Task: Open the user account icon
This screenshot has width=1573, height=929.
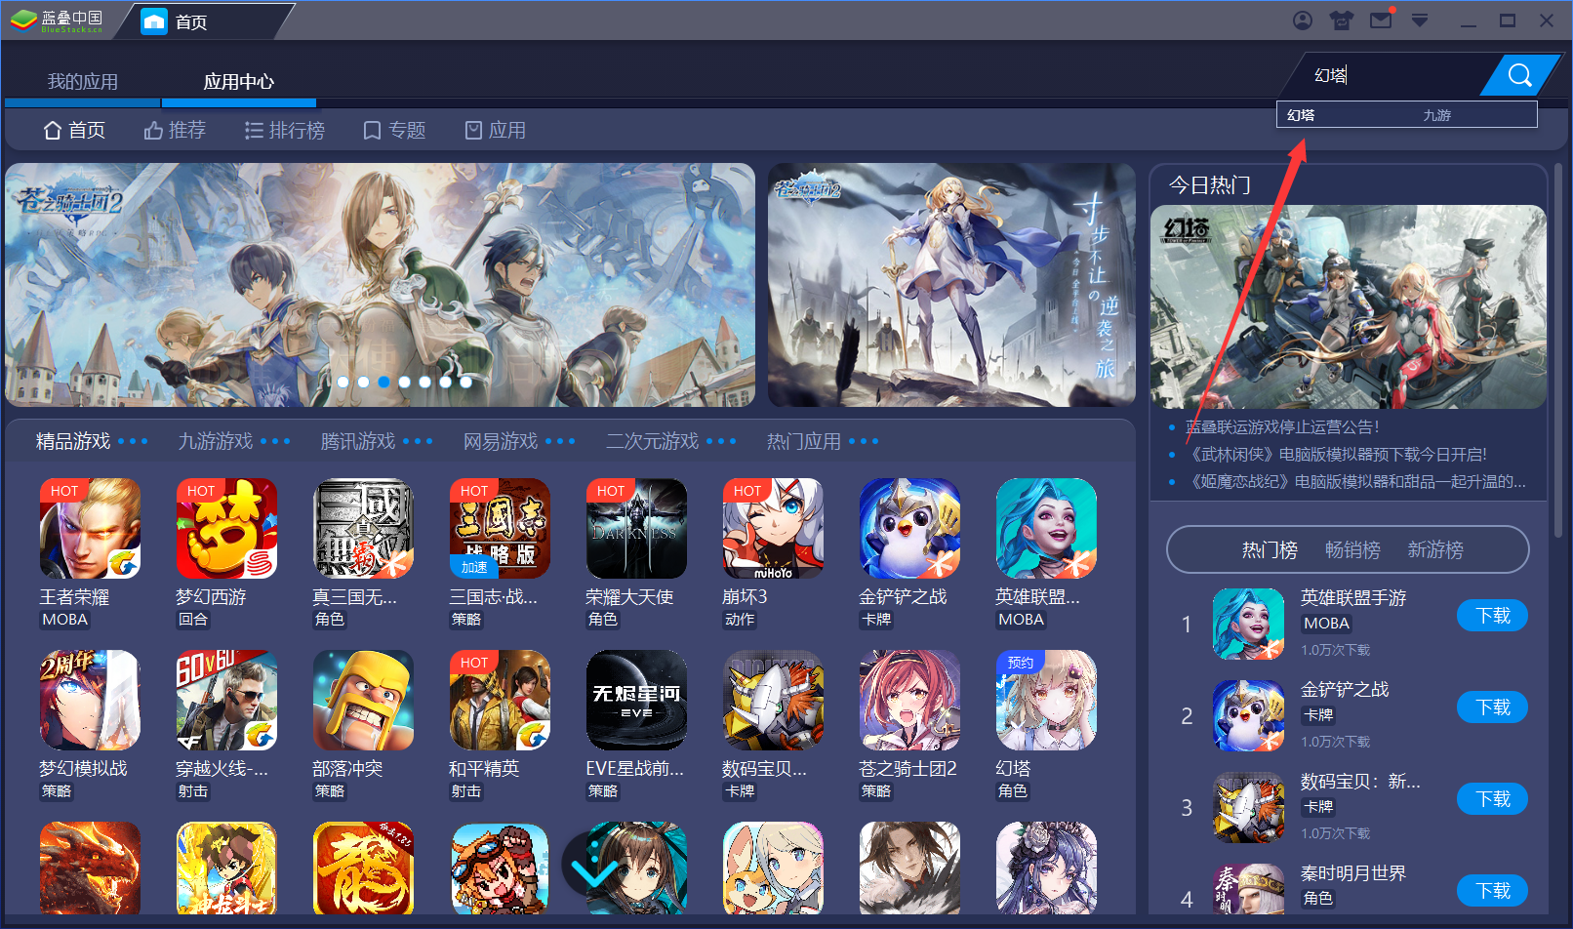Action: (1303, 20)
